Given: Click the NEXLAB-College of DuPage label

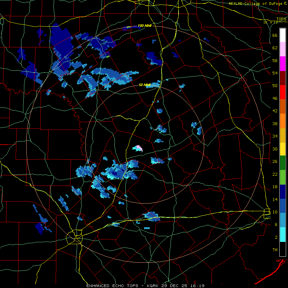Looking at the screenshot, I should [x=256, y=4].
